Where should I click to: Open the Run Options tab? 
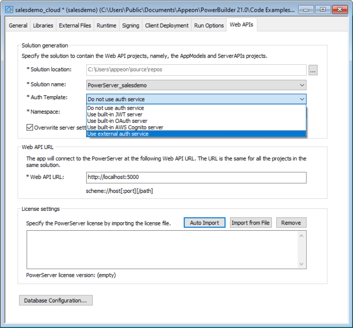pos(209,26)
